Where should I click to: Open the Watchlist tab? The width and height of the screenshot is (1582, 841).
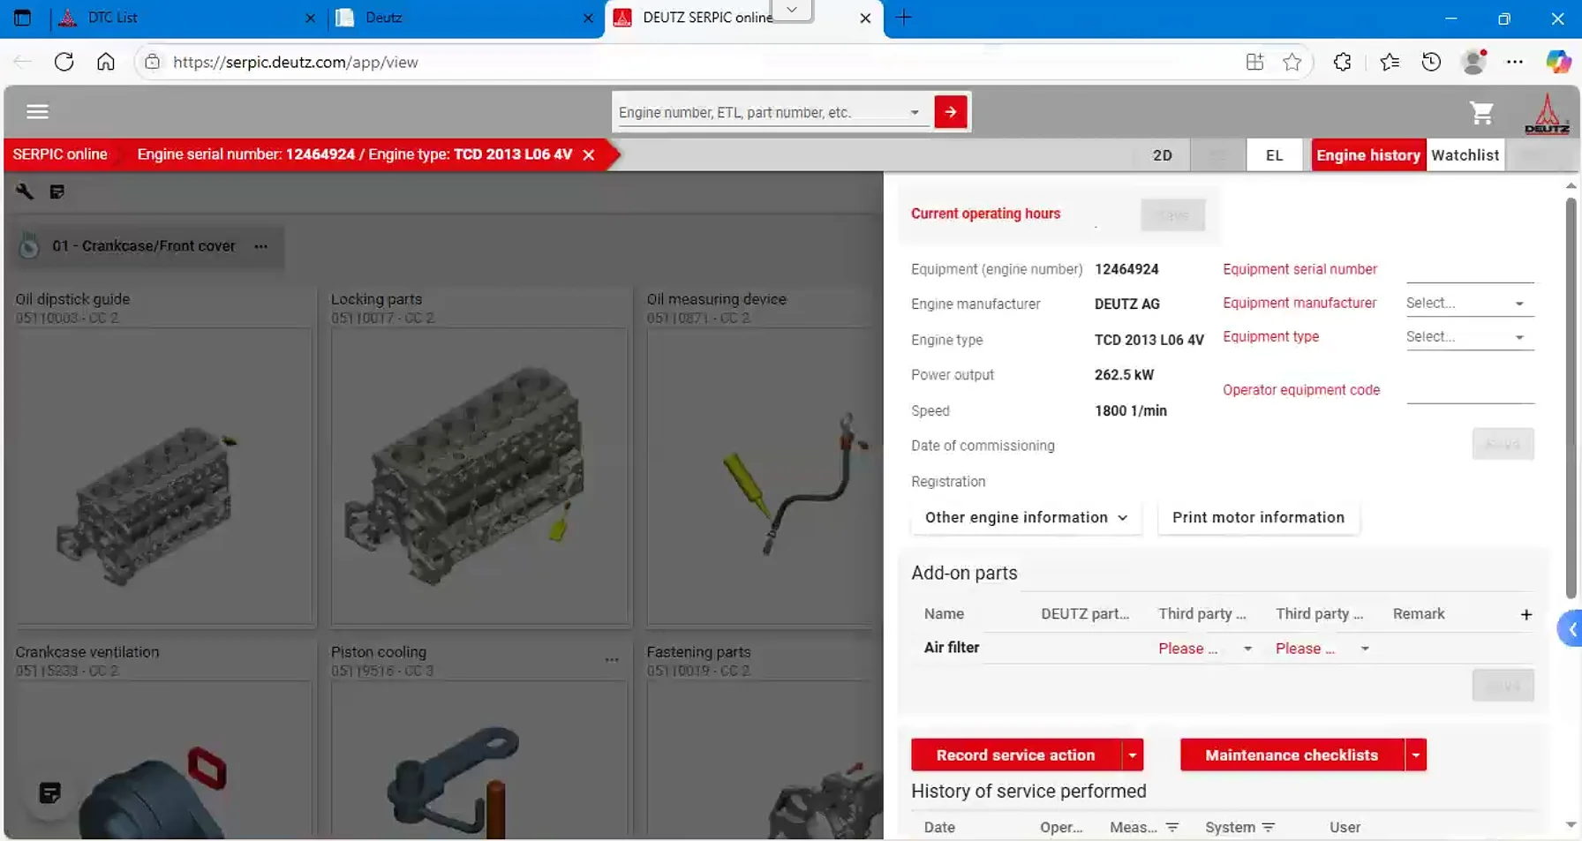(x=1465, y=155)
